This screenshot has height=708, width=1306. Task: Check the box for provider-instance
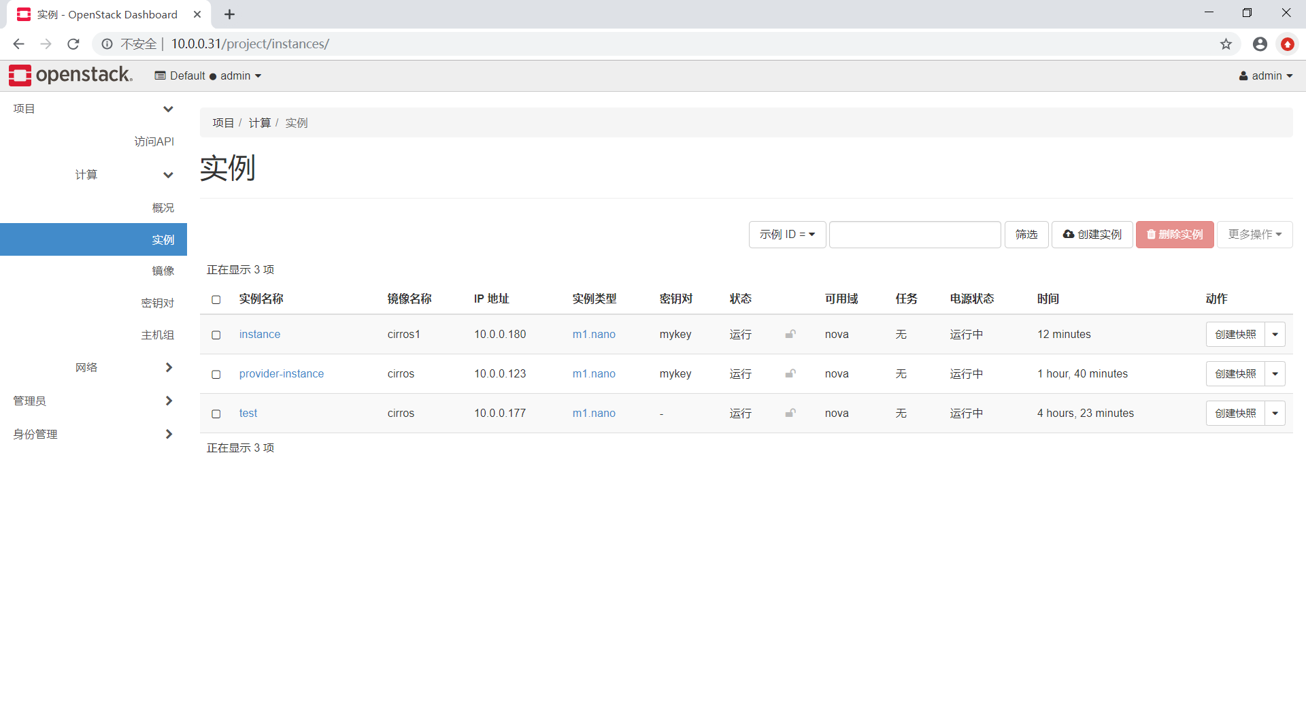pyautogui.click(x=216, y=374)
